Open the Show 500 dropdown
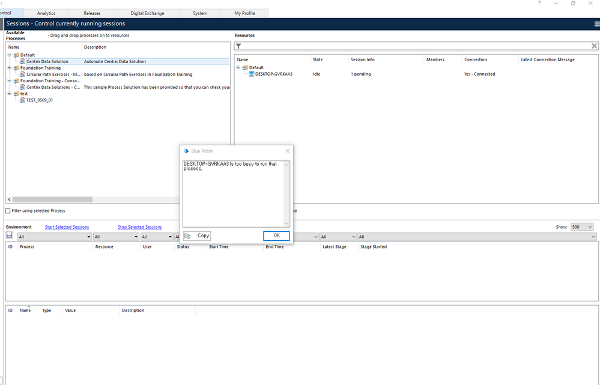 [x=582, y=227]
